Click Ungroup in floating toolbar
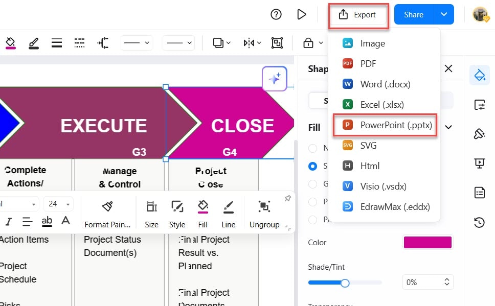The height and width of the screenshot is (306, 495). coord(264,215)
